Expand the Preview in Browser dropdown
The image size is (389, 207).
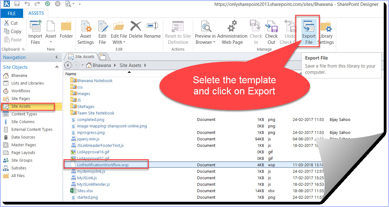[x=205, y=42]
